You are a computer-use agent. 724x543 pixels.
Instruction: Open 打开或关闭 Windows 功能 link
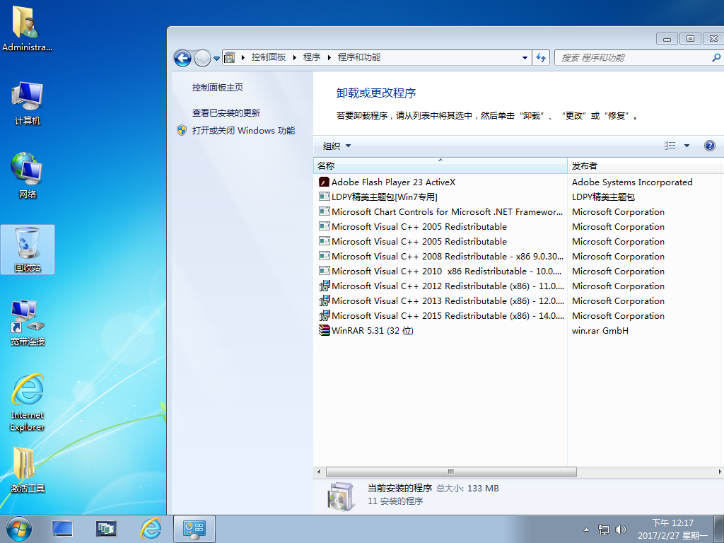(243, 131)
